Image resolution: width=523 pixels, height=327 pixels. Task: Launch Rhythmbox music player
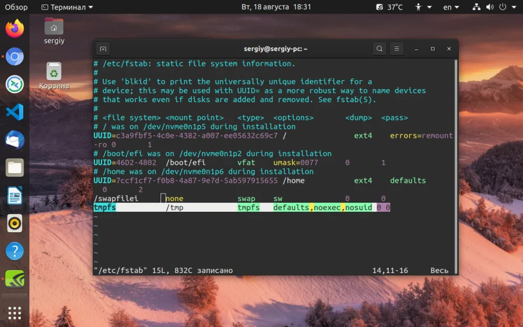tap(15, 223)
